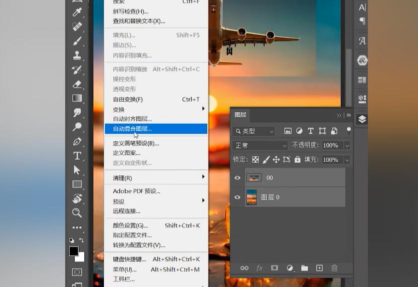Reset default foreground and background colors
This screenshot has height=287, width=418.
(x=72, y=240)
